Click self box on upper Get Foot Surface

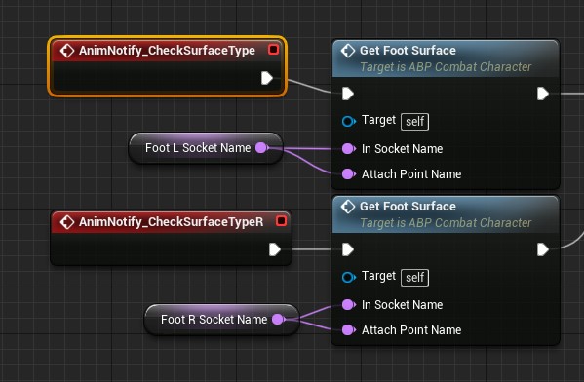(x=415, y=122)
